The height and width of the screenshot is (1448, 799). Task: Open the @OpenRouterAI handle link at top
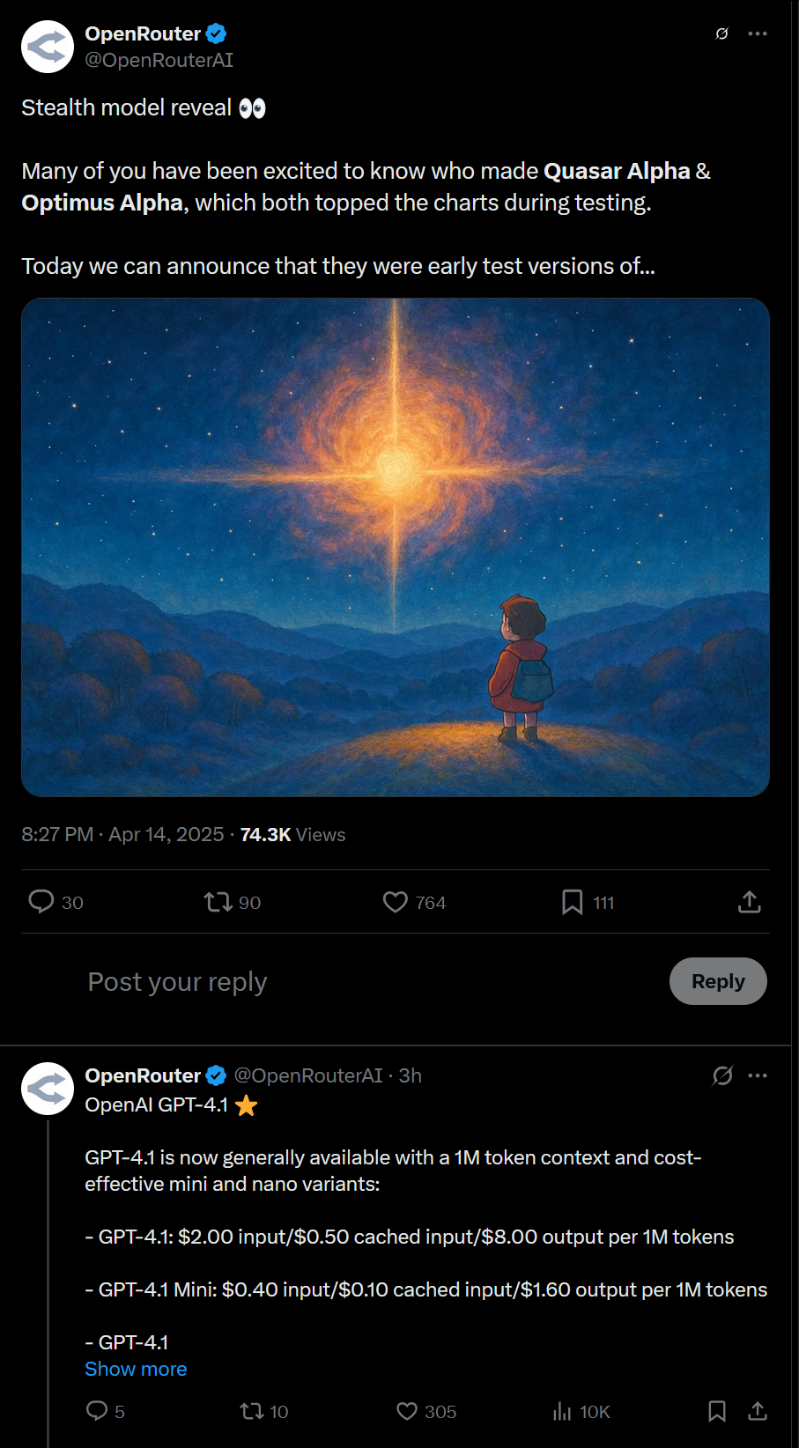click(x=159, y=60)
